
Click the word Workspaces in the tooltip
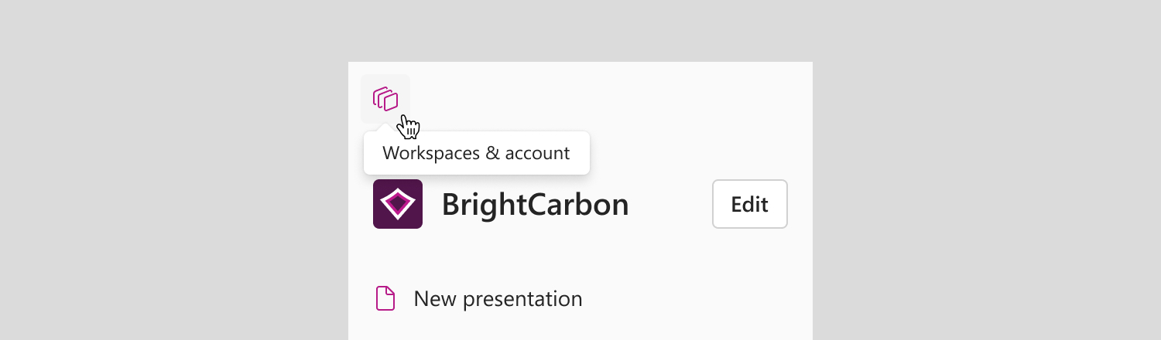(430, 154)
